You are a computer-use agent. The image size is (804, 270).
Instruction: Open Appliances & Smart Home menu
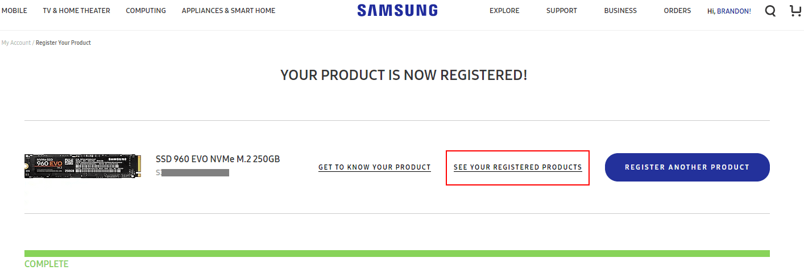coord(229,11)
